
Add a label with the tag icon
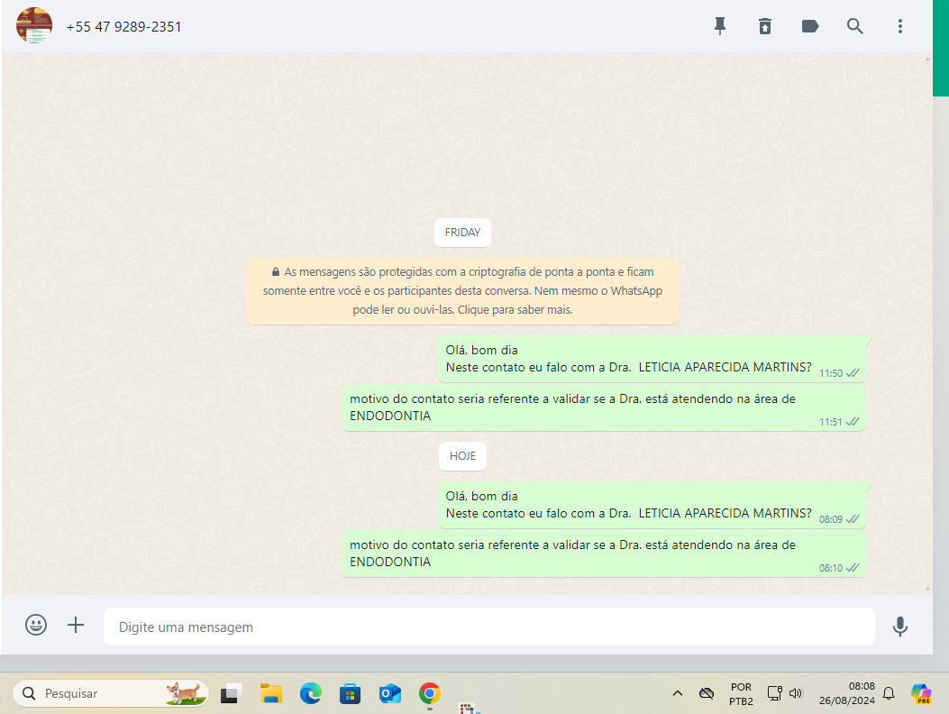click(810, 26)
